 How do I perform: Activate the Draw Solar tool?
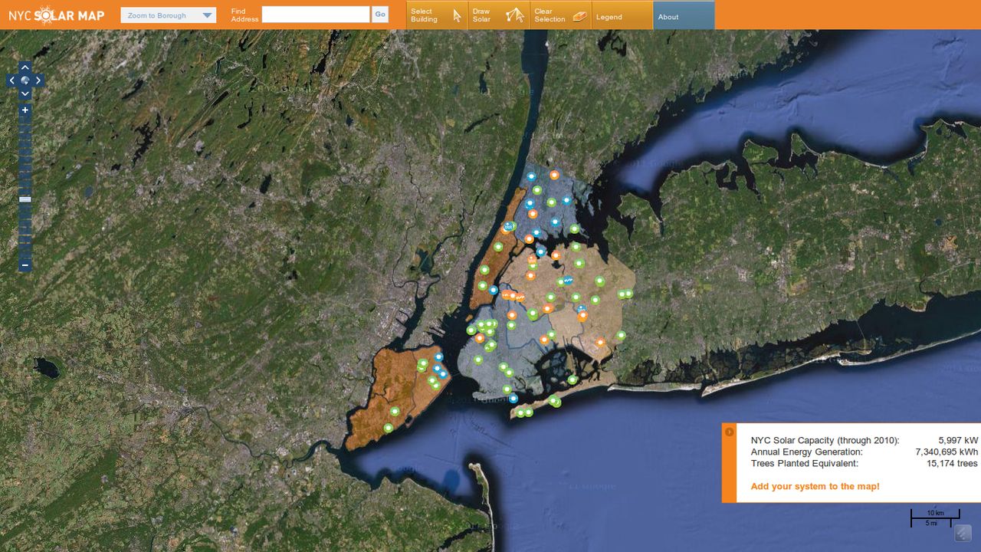tap(498, 15)
